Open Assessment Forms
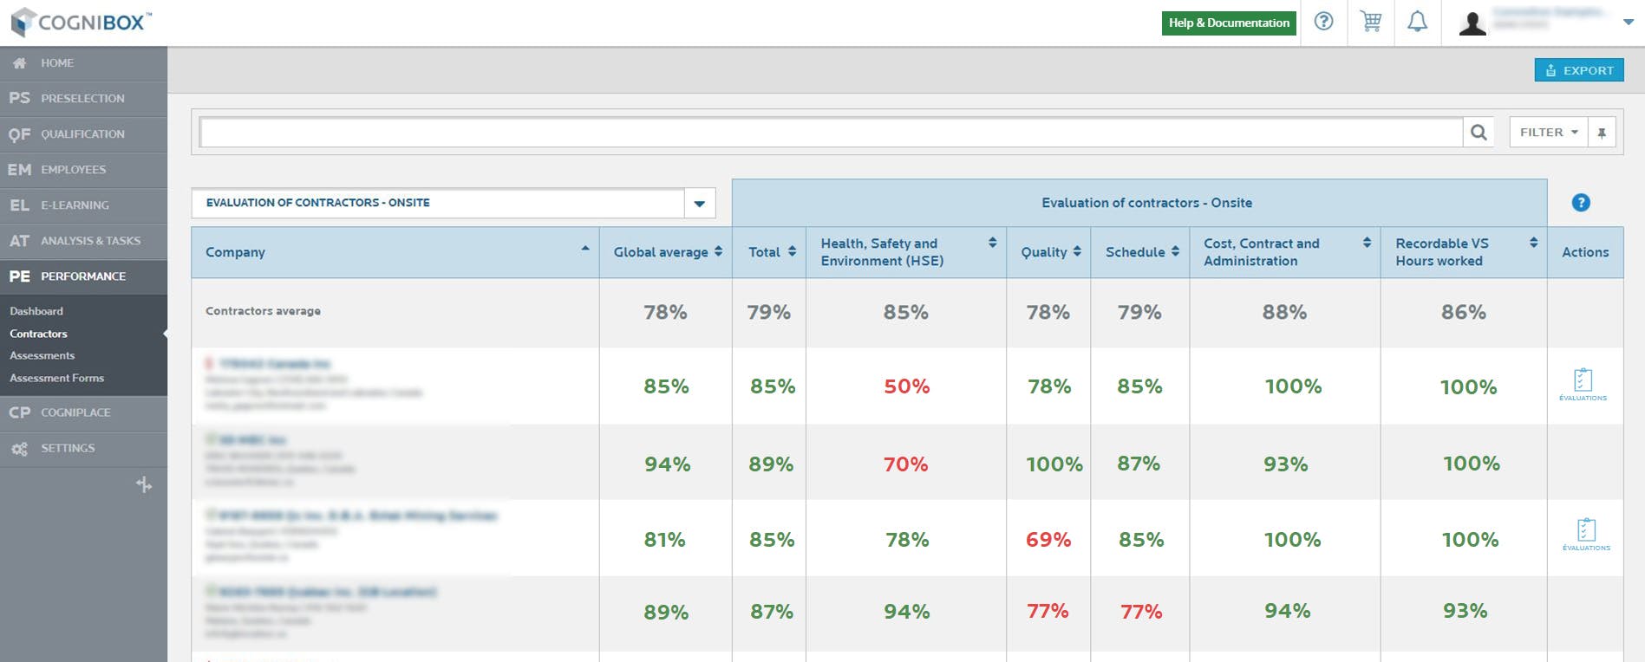 pos(57,378)
